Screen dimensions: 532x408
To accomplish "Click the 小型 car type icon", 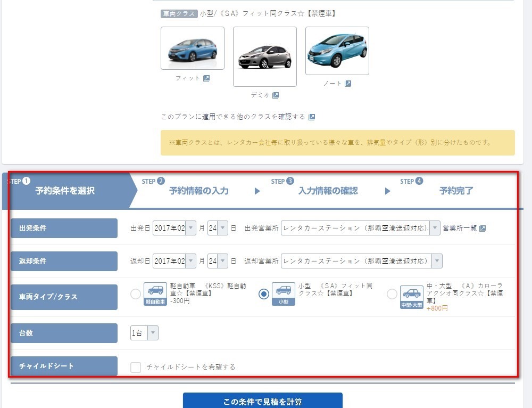I will tap(283, 293).
